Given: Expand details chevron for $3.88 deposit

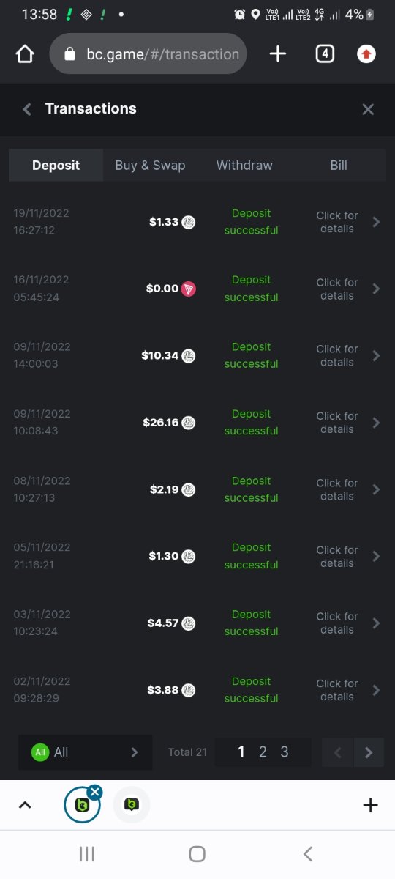Looking at the screenshot, I should 376,690.
